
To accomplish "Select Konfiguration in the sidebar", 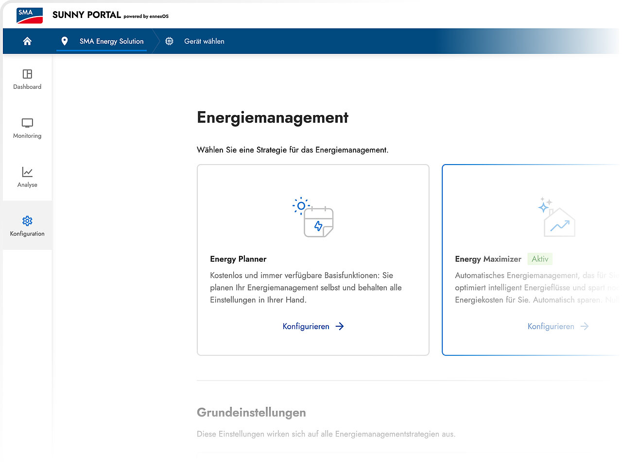I will (x=27, y=226).
